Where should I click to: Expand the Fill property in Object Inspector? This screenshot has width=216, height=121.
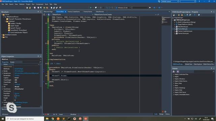2,87
